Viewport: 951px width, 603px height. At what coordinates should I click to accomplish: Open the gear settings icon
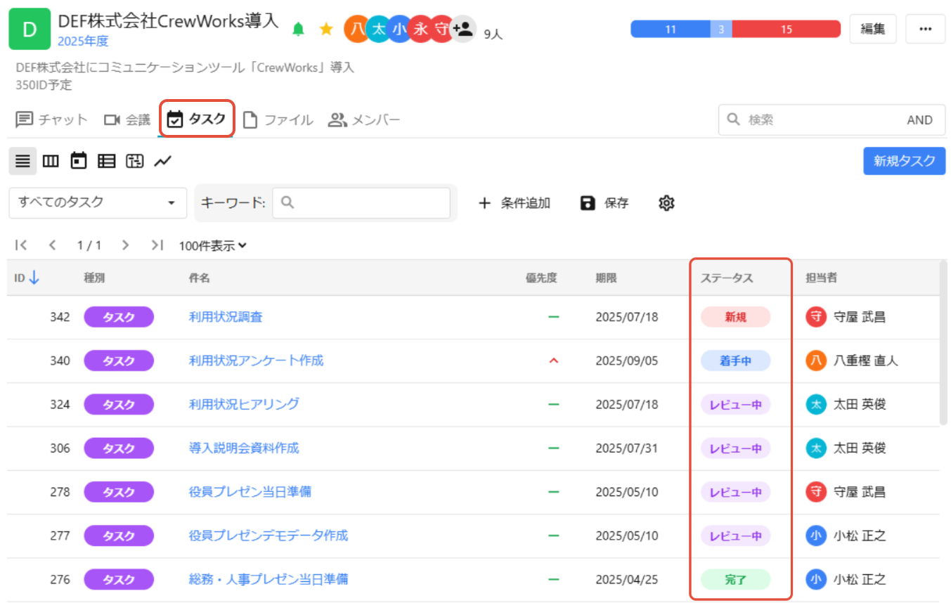[x=666, y=203]
